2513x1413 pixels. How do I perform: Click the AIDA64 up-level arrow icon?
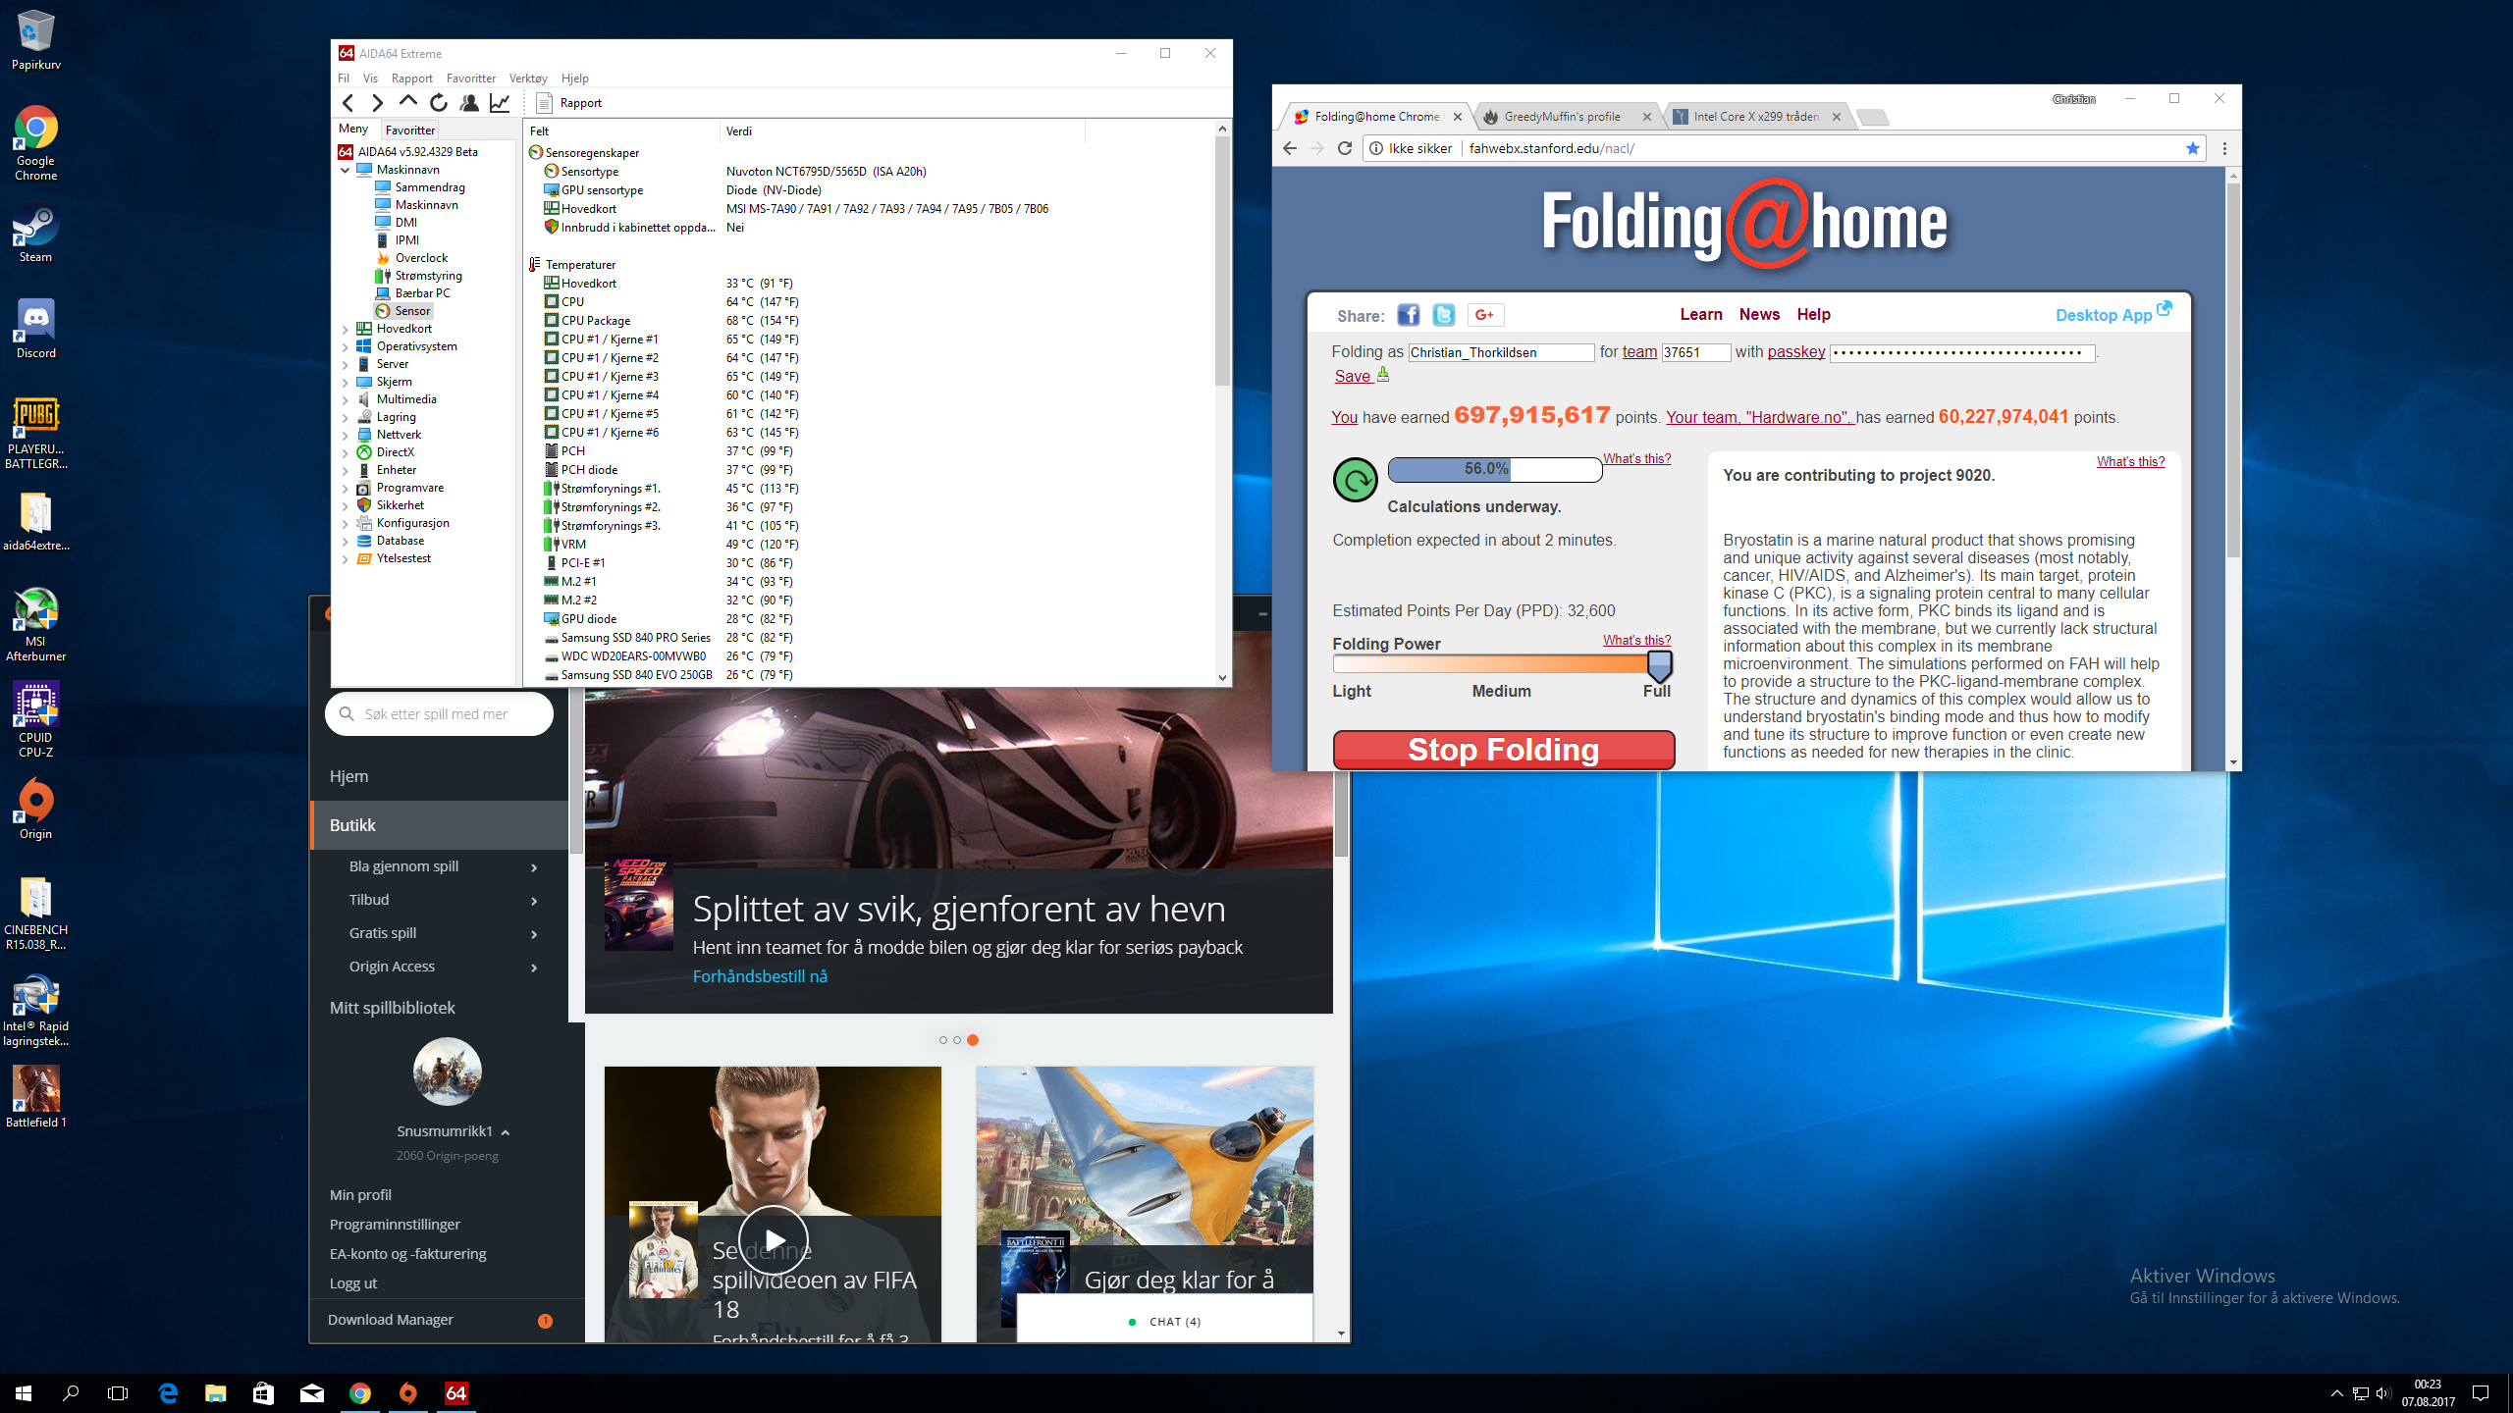(407, 101)
